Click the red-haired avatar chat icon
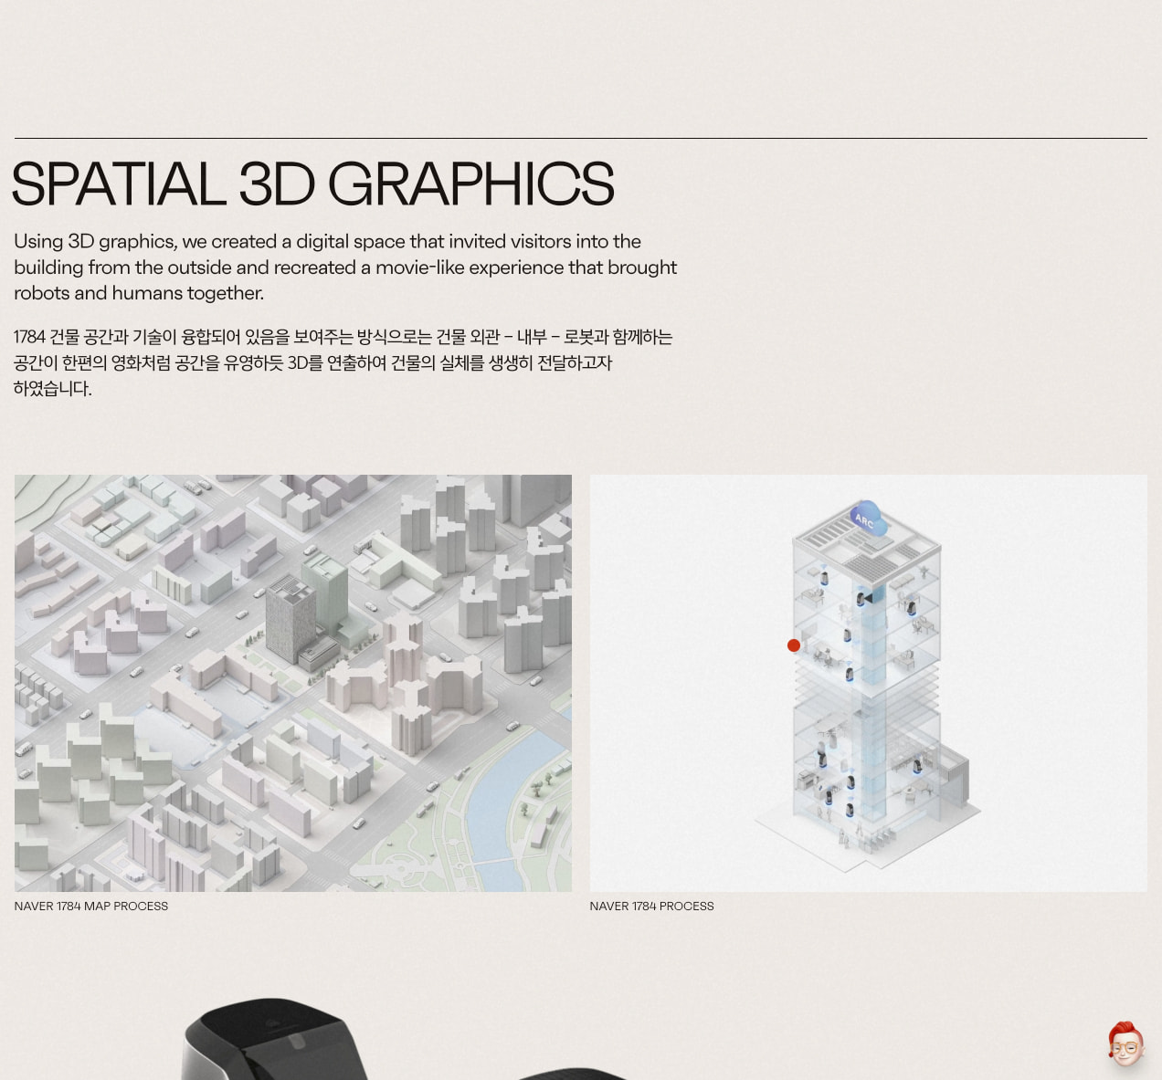 pos(1125,1043)
